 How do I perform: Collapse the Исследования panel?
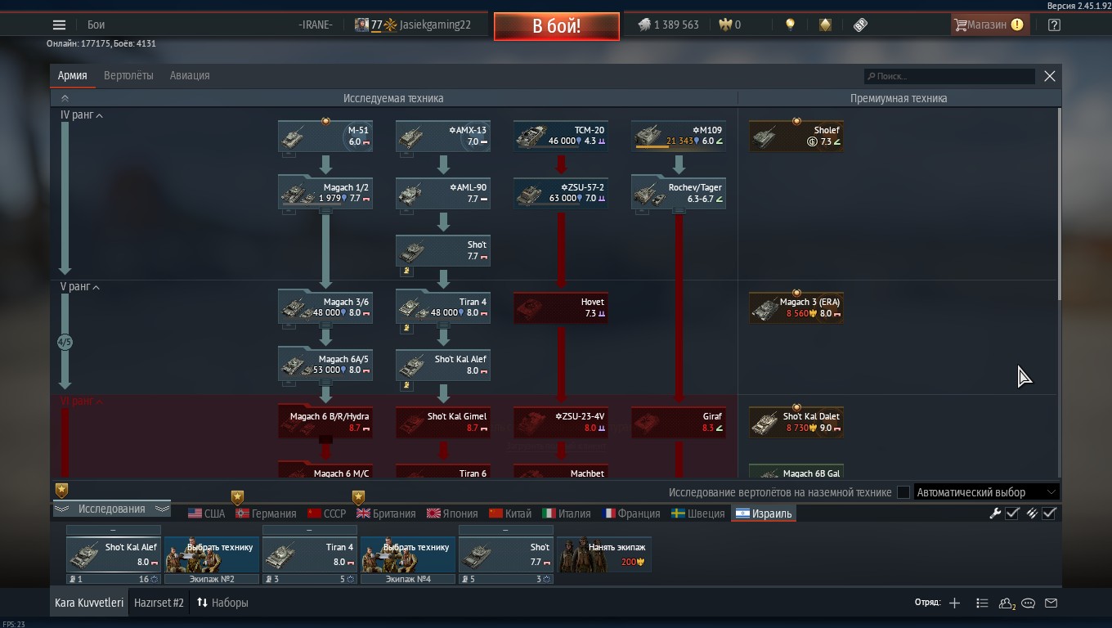(x=111, y=509)
